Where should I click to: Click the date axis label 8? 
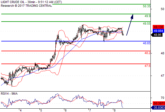(x=114, y=110)
